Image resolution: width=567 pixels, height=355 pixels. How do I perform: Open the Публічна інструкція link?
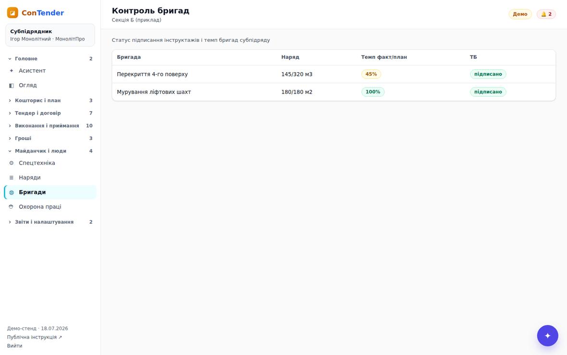(x=34, y=337)
